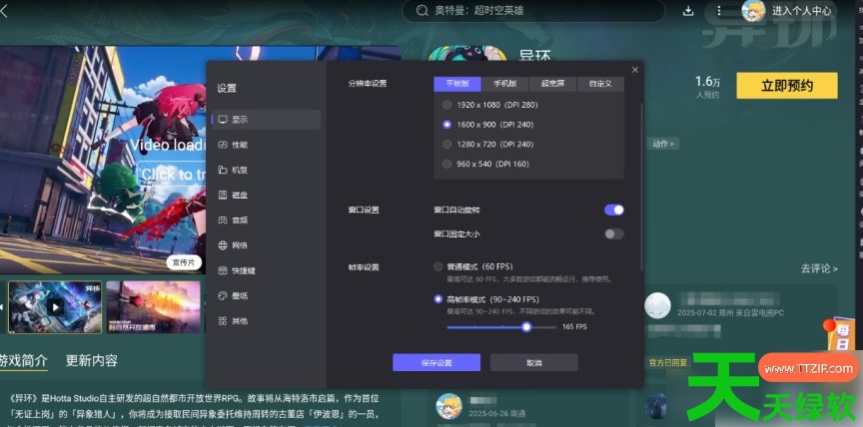
Task: Open the 磁盘 disk settings section
Action: (x=266, y=196)
